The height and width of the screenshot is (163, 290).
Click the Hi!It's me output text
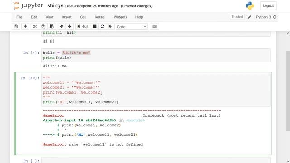pos(54,66)
